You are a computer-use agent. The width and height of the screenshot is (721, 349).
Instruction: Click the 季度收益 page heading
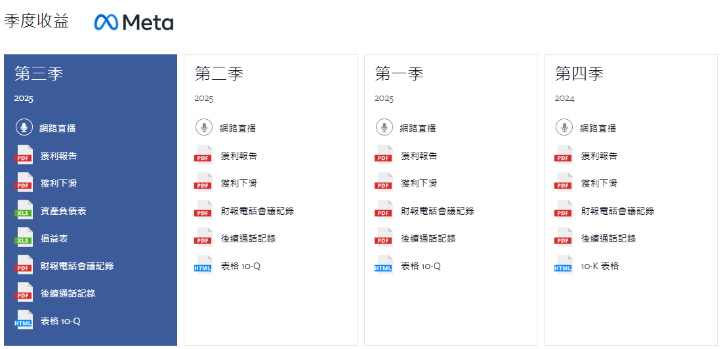[x=37, y=21]
